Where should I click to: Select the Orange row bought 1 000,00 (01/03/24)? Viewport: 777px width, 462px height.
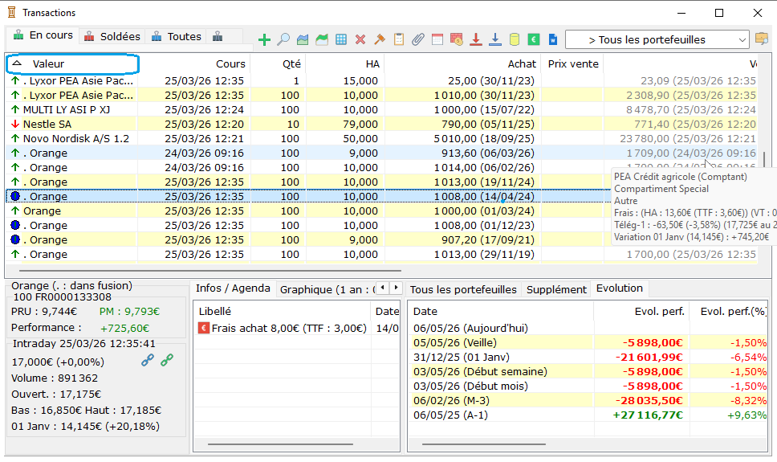308,211
